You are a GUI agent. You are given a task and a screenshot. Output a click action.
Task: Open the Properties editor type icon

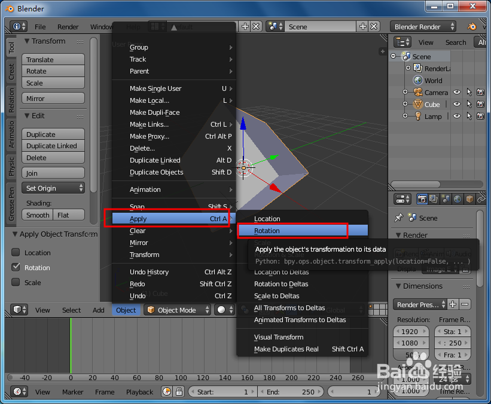402,199
